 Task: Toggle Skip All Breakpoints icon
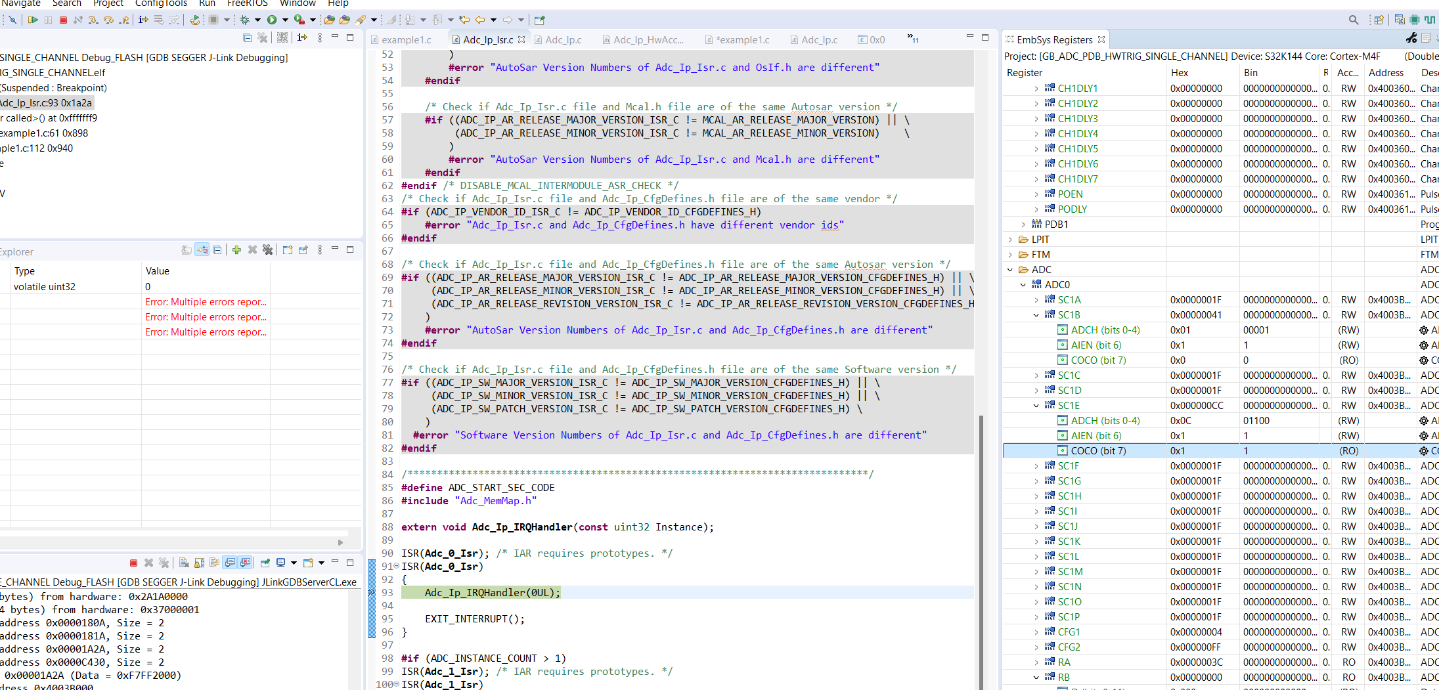[x=12, y=20]
